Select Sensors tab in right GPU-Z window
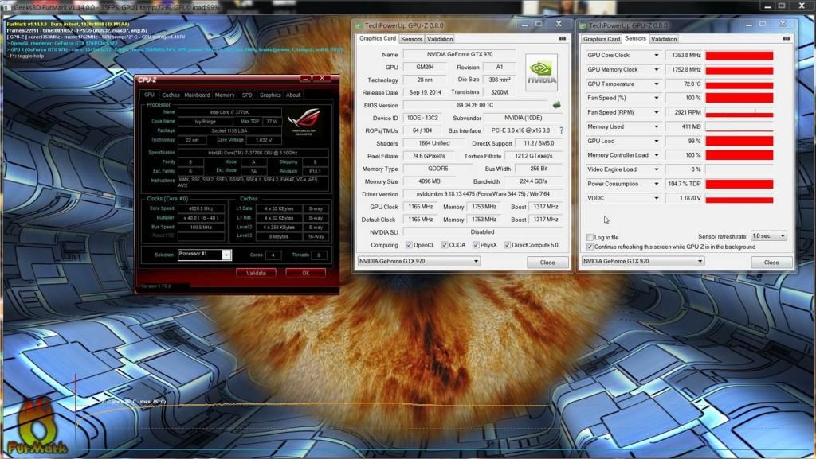The image size is (816, 459). click(635, 38)
